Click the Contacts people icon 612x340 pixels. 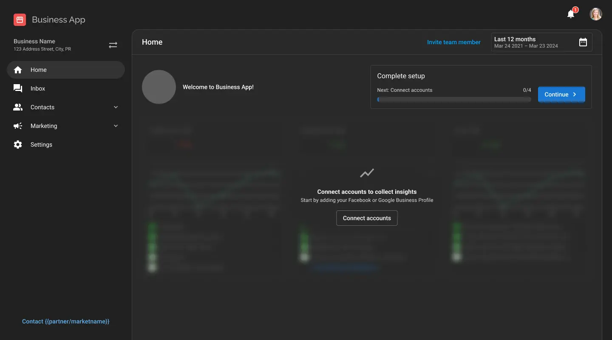click(18, 107)
